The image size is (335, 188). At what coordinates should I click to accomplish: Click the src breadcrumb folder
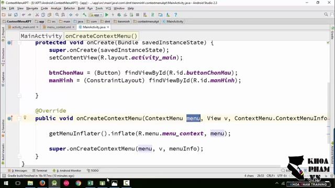point(51,21)
